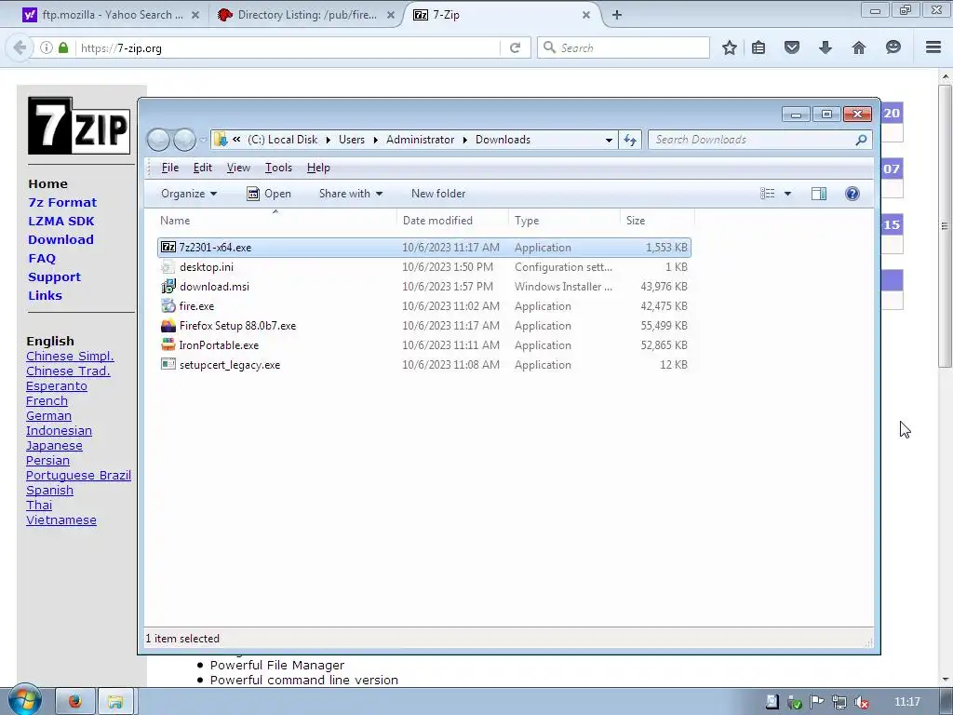Click the Firefox Setup 88.0b7.exe icon

click(x=168, y=325)
